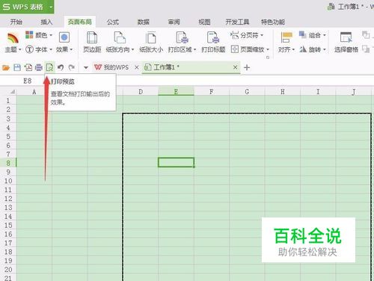Open the 旋转 rotate dropdown
The width and height of the screenshot is (374, 281).
(313, 49)
